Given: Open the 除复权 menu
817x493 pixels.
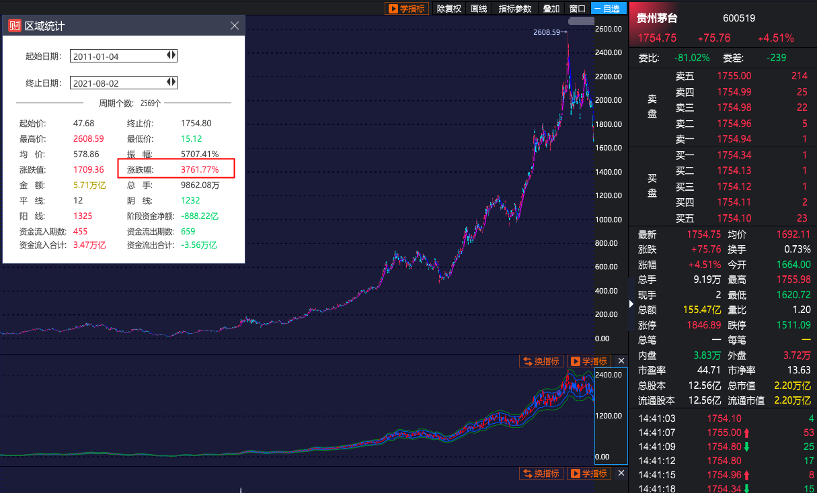Looking at the screenshot, I should pos(449,8).
